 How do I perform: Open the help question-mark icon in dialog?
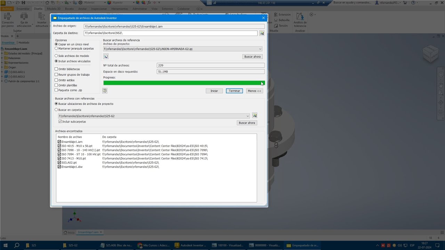pos(105,91)
